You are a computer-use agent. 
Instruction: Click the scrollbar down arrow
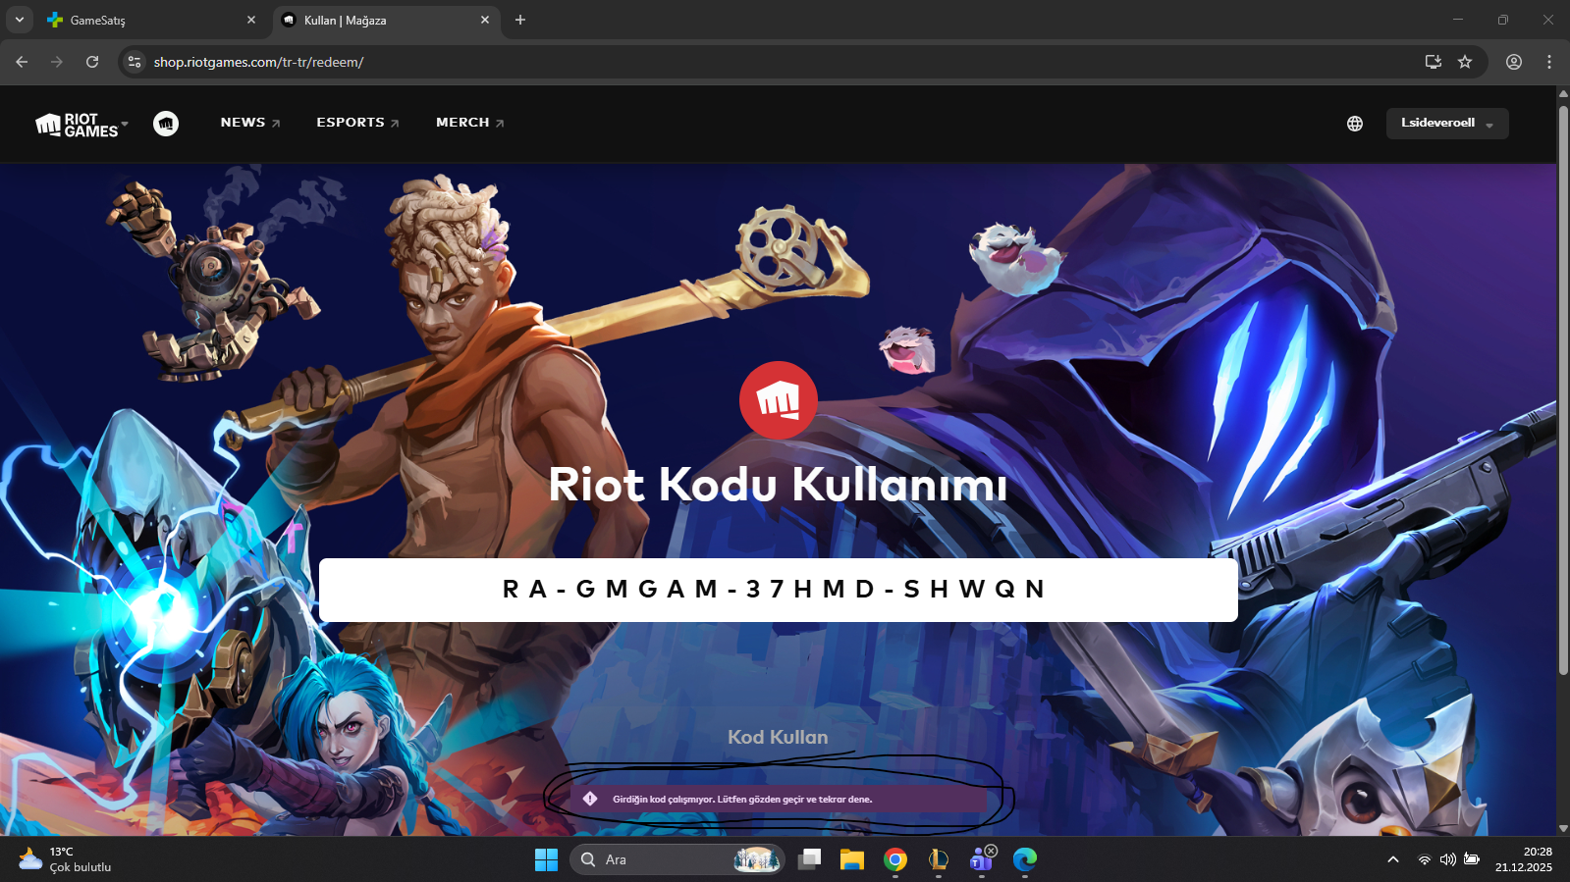coord(1563,828)
